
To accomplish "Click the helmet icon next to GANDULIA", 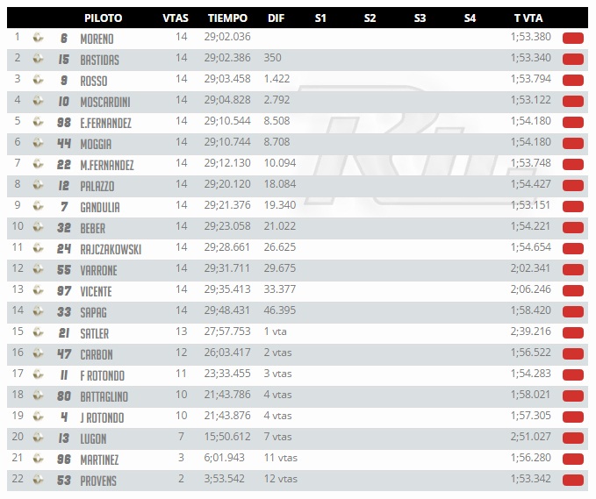I will click(38, 206).
